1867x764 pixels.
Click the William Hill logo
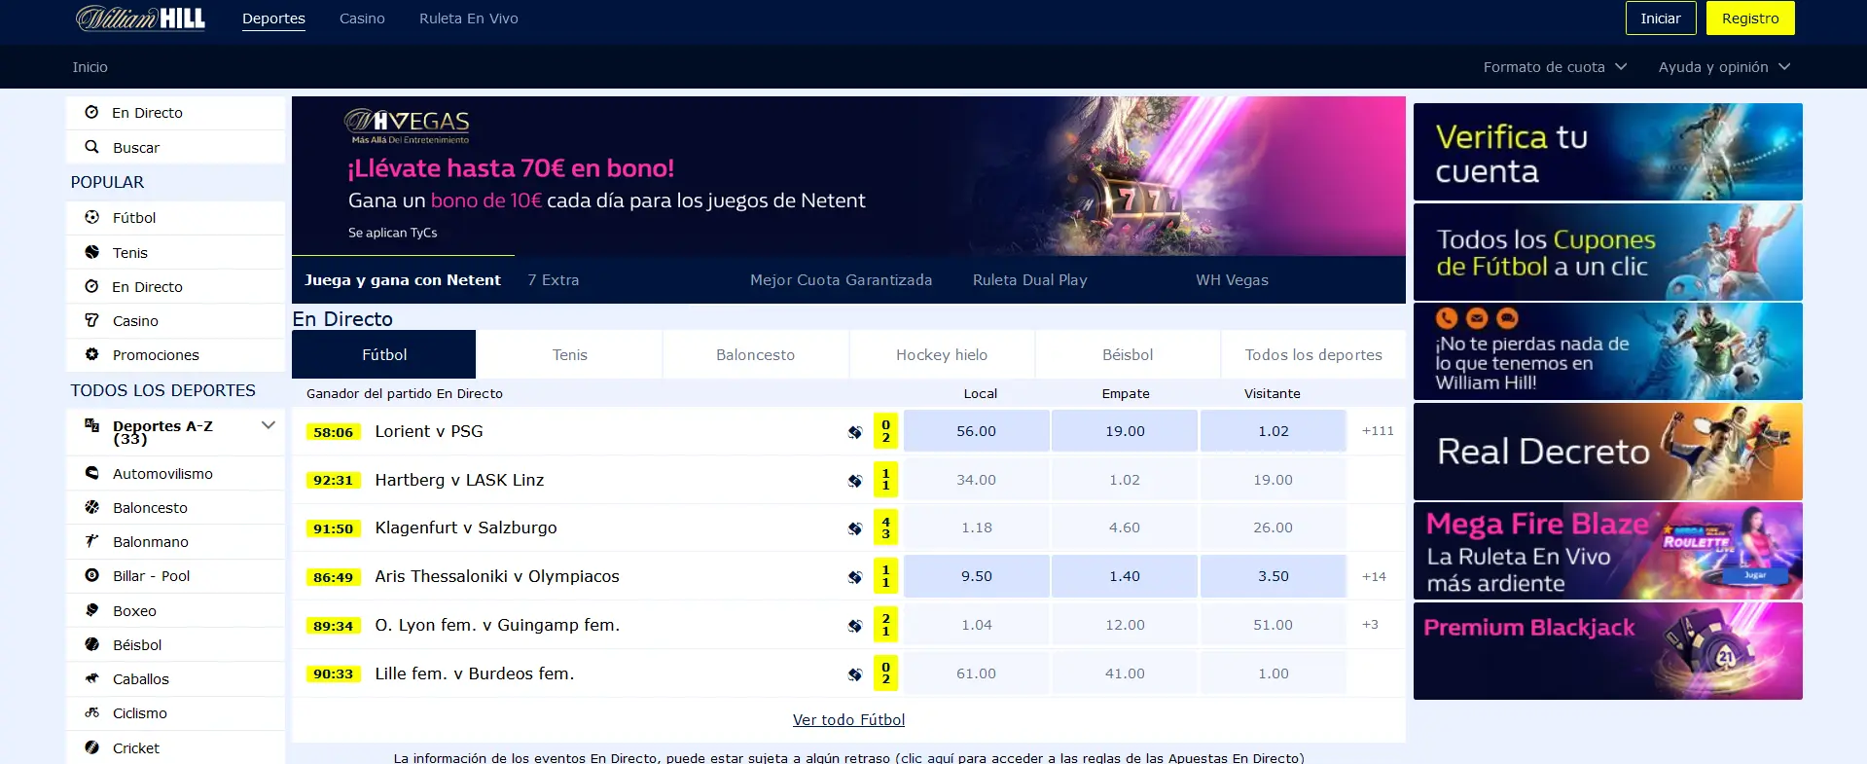[x=141, y=18]
